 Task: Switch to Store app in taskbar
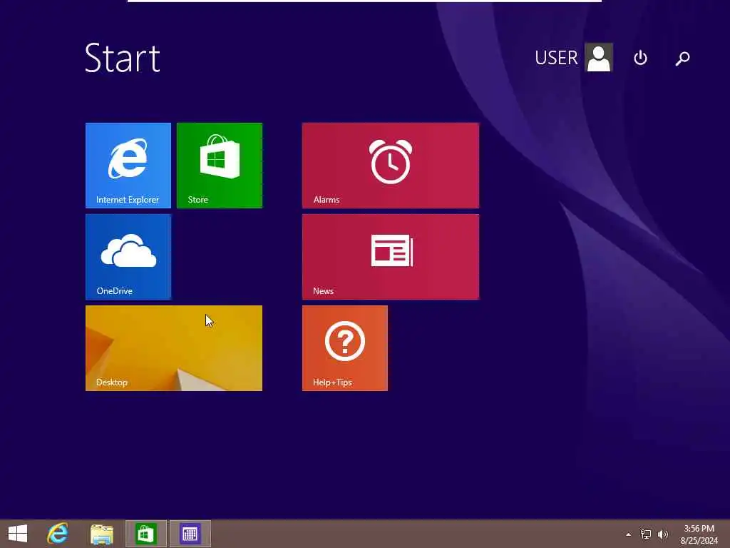pos(145,534)
